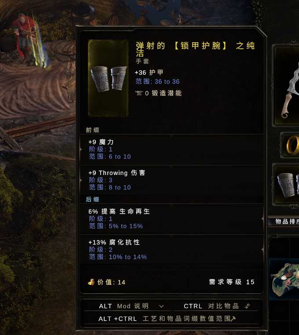Click the gold coins value icon
This screenshot has width=299, height=335.
coord(91,282)
